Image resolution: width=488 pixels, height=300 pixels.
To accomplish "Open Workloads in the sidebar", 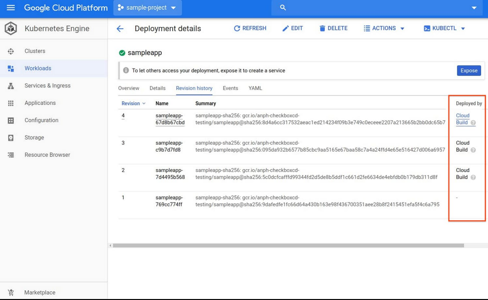I will click(x=54, y=68).
